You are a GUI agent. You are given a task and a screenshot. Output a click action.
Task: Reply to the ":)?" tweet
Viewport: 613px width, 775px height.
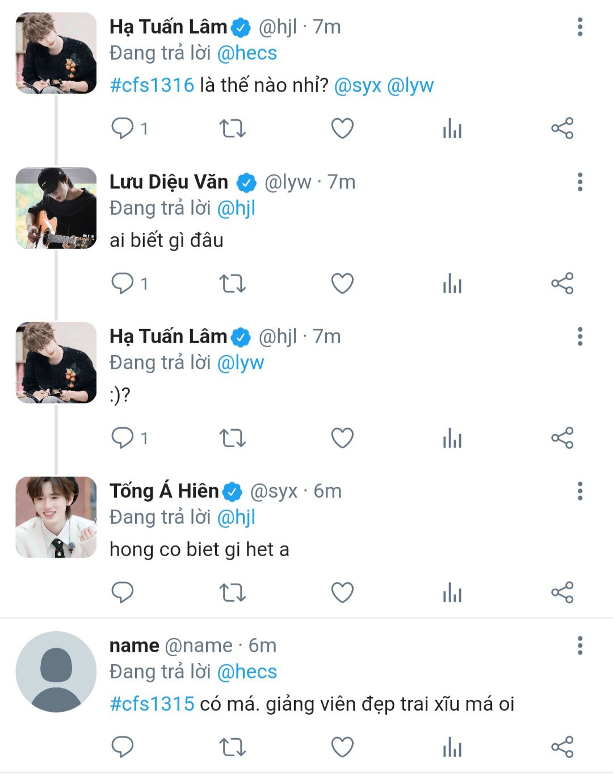coord(122,438)
